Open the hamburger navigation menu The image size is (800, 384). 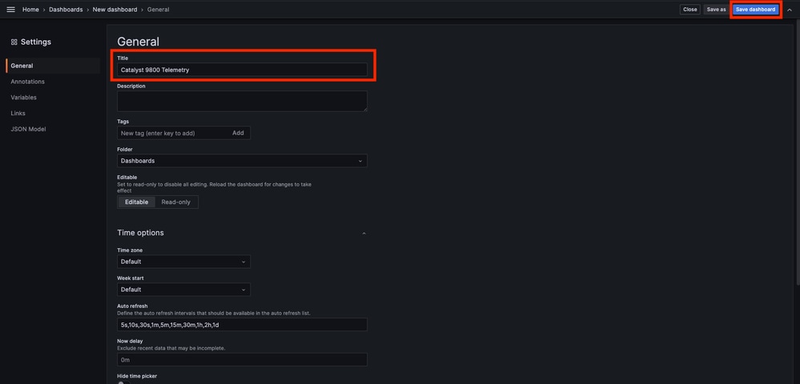[x=10, y=10]
